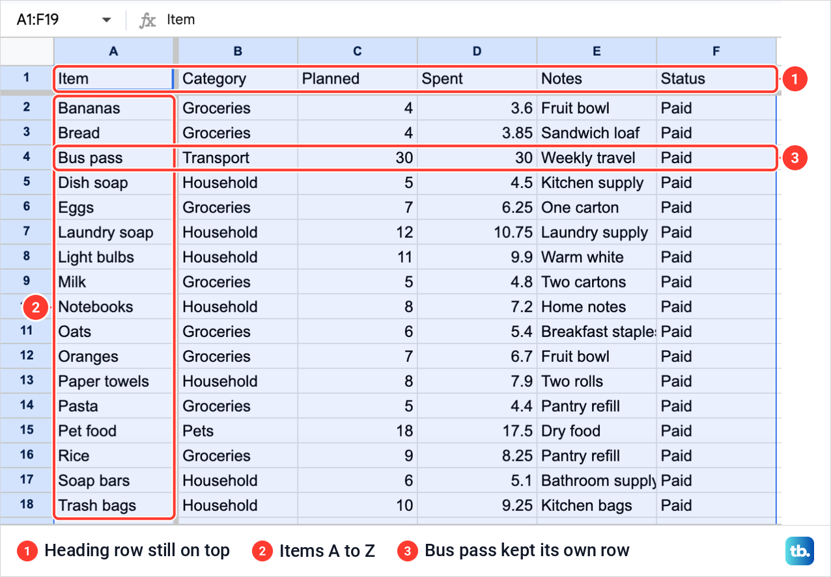Select row 1 header
Viewport: 831px width, 577px height.
pos(27,78)
